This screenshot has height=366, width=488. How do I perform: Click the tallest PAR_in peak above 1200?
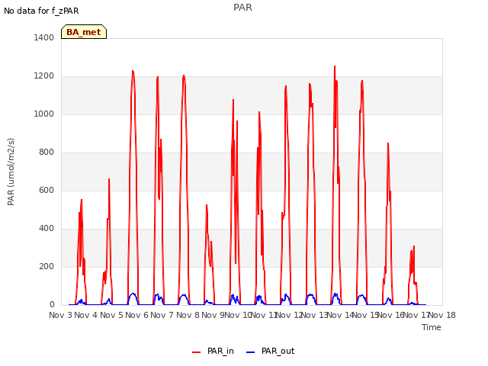[335, 66]
